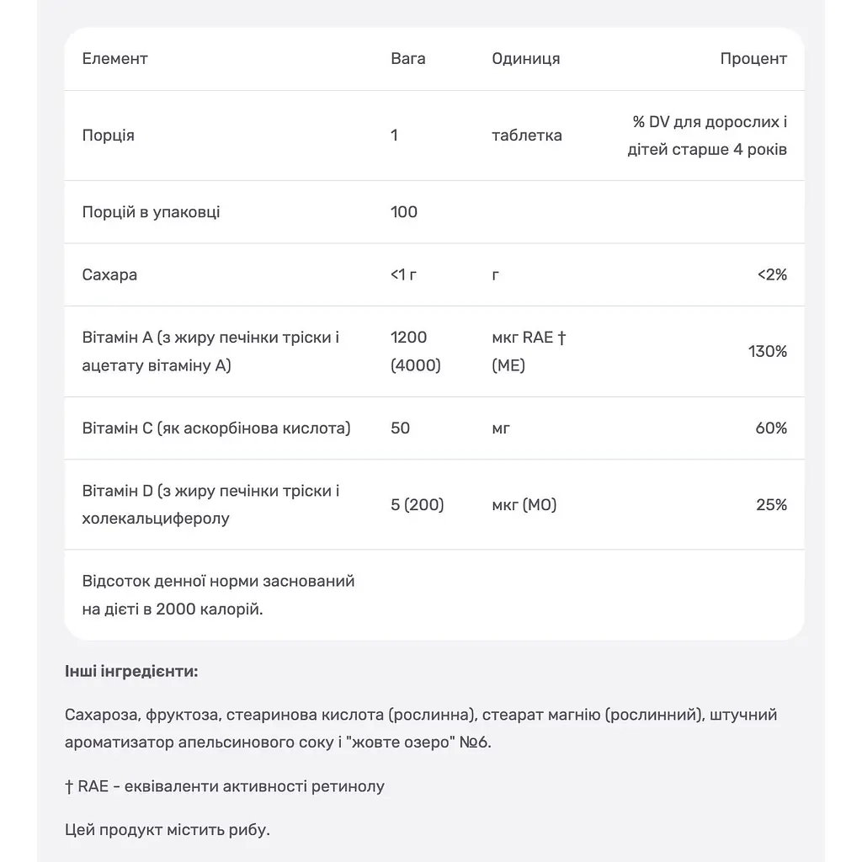Click the 130% vitamin A percentage
862x862 pixels.
(768, 351)
